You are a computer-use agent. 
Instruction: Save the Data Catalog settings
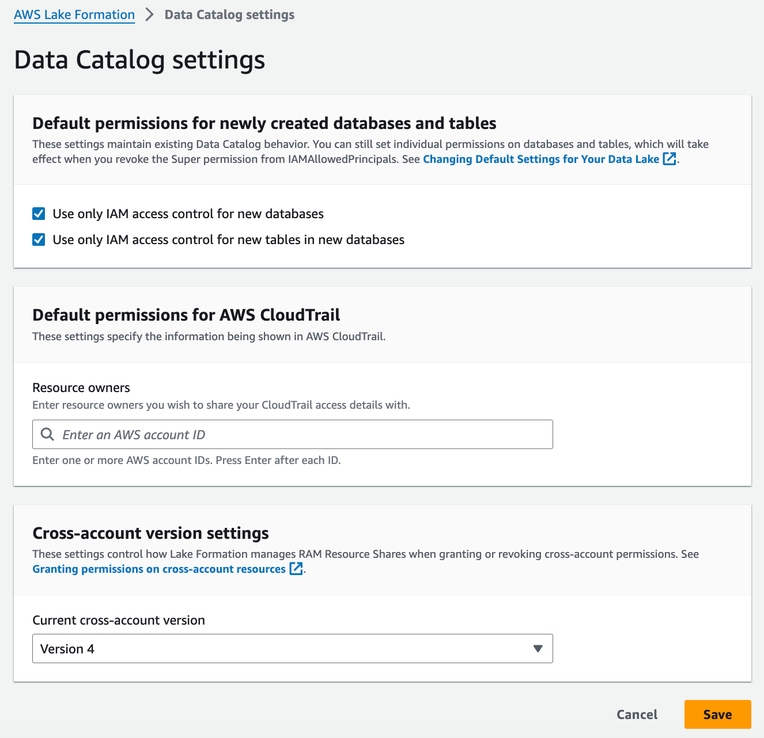coord(717,714)
